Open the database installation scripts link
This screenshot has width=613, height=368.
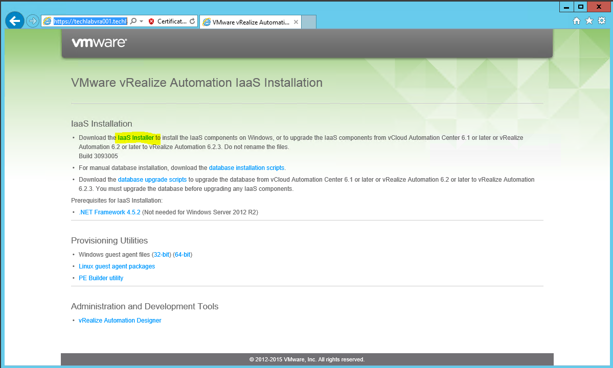tap(246, 168)
